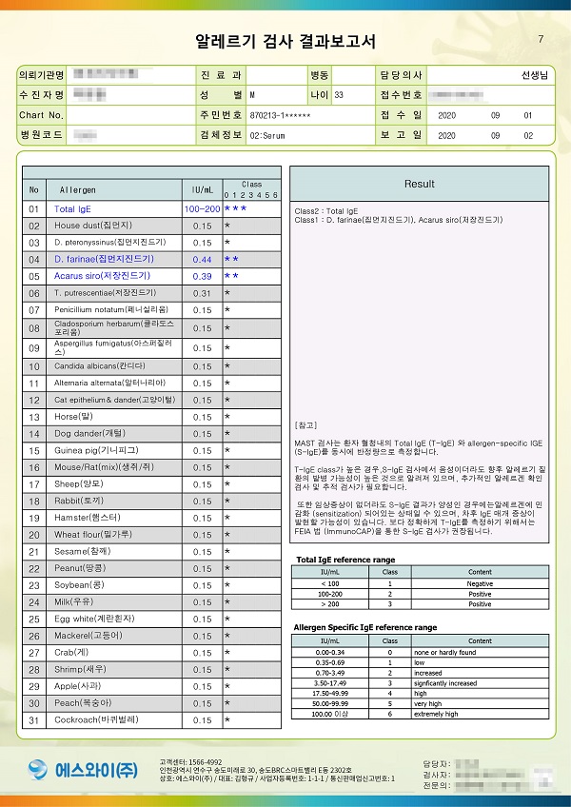Image resolution: width=571 pixels, height=807 pixels.
Task: Click the Hamster(햄스터) row name
Action: pos(88,518)
